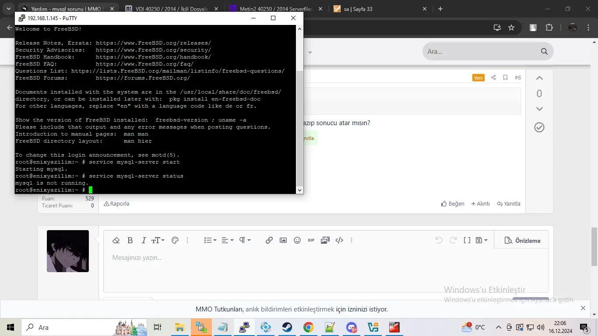
Task: Toggle bold formatting in the editor
Action: click(x=130, y=240)
